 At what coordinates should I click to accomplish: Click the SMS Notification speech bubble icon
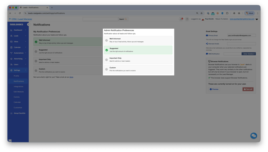[207, 54]
